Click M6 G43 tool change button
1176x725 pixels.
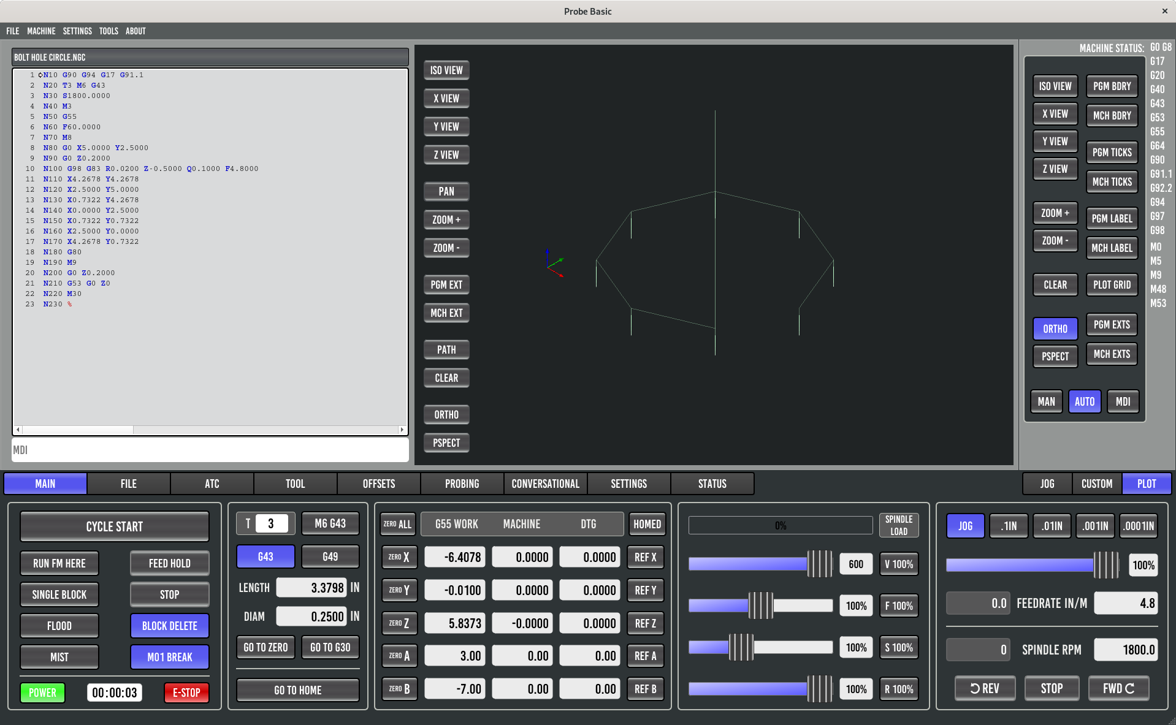[x=330, y=523]
